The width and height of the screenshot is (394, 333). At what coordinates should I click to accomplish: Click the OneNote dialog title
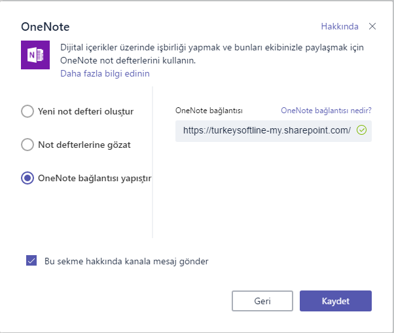tap(45, 27)
